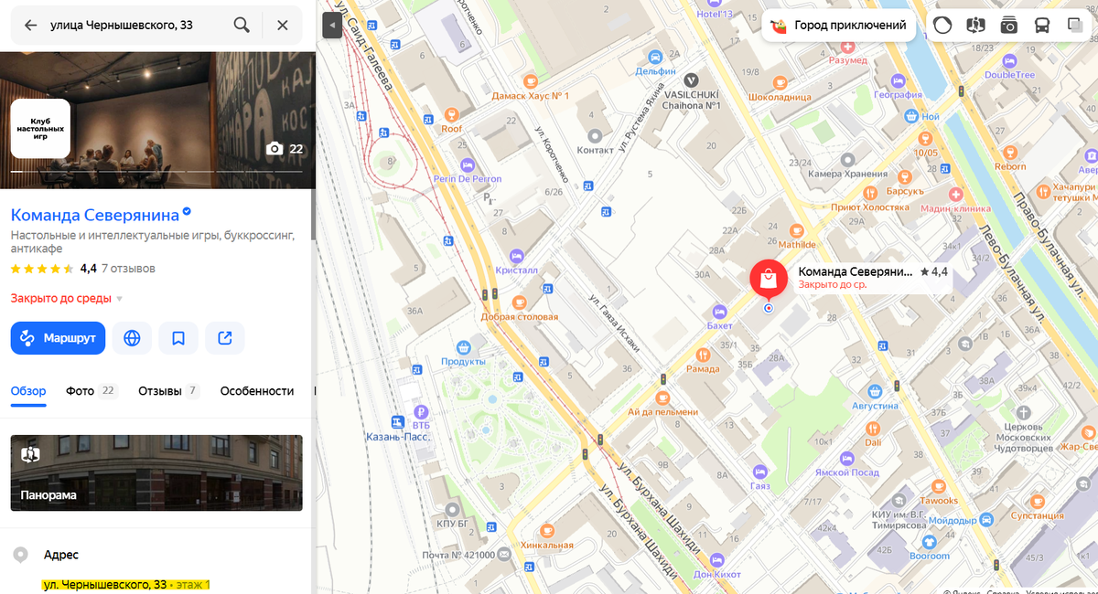1098x594 pixels.
Task: Select the Tawooks cafe marker
Action: point(939,486)
